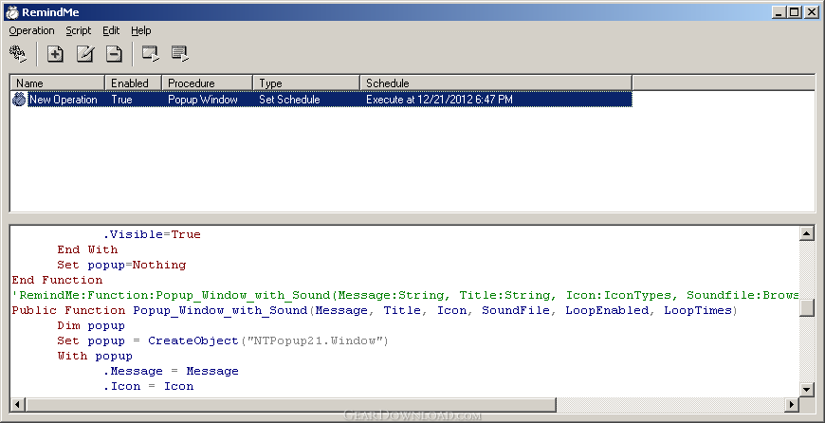
Task: Click the vertical scrollbar thumb in code pane
Action: [807, 306]
